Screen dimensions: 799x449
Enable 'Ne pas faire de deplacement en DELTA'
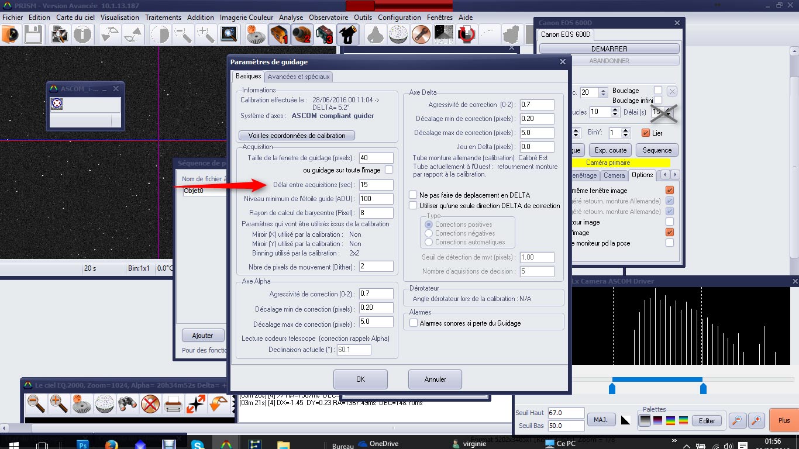pos(414,195)
